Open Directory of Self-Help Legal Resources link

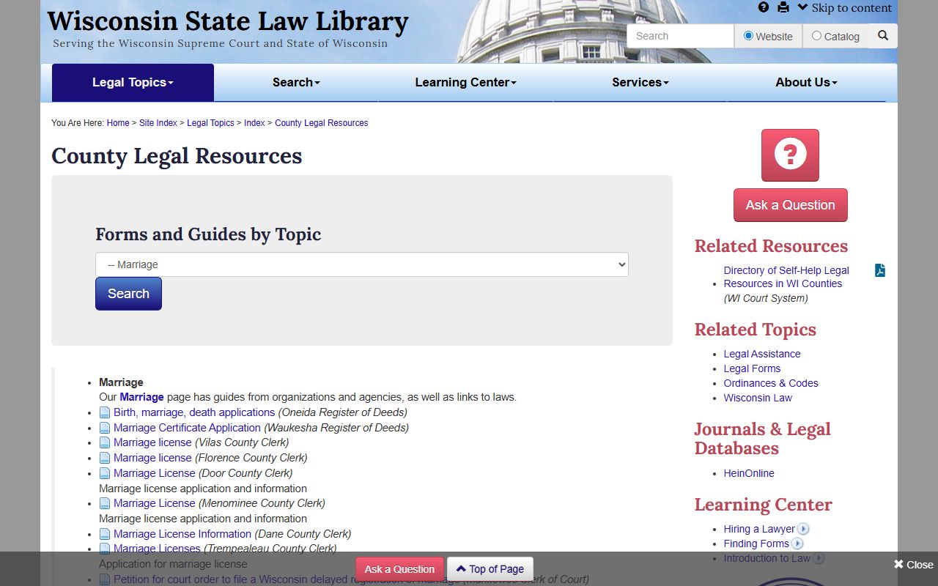coord(786,277)
